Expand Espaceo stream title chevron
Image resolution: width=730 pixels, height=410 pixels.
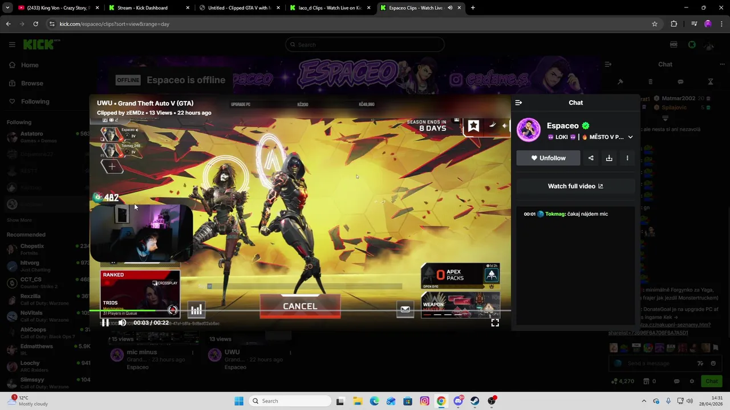630,137
